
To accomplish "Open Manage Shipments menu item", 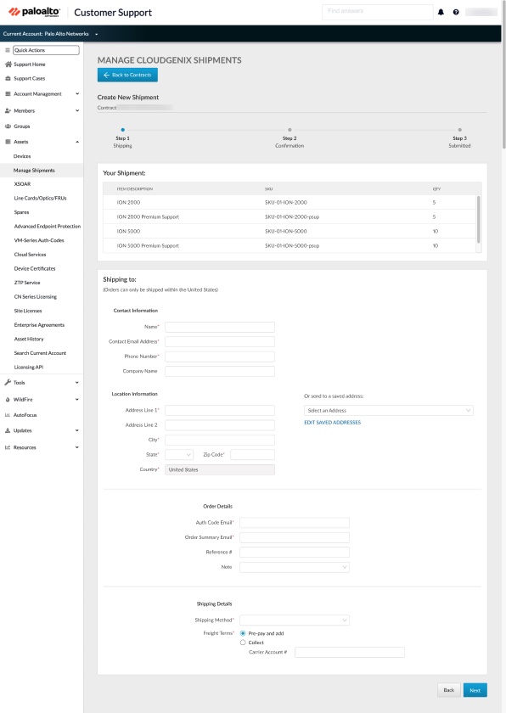I will [x=34, y=170].
